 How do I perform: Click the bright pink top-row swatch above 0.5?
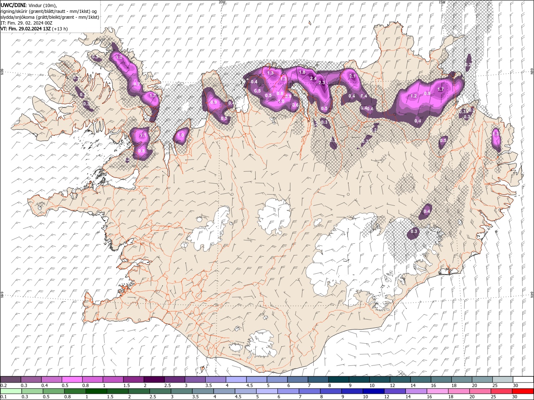pyautogui.click(x=72, y=380)
